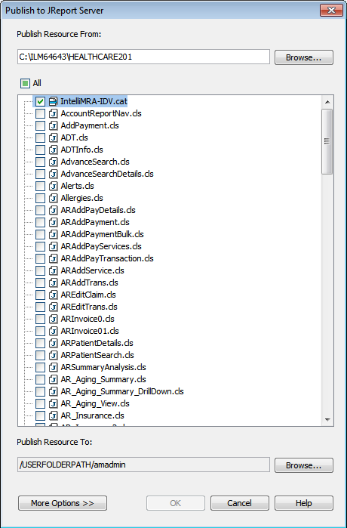347x528 pixels.
Task: Click the Alerts.cls report file icon
Action: click(x=53, y=186)
